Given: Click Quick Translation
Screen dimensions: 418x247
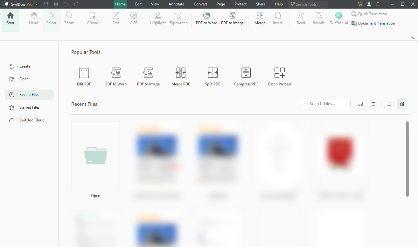Looking at the screenshot, I should (x=372, y=14).
